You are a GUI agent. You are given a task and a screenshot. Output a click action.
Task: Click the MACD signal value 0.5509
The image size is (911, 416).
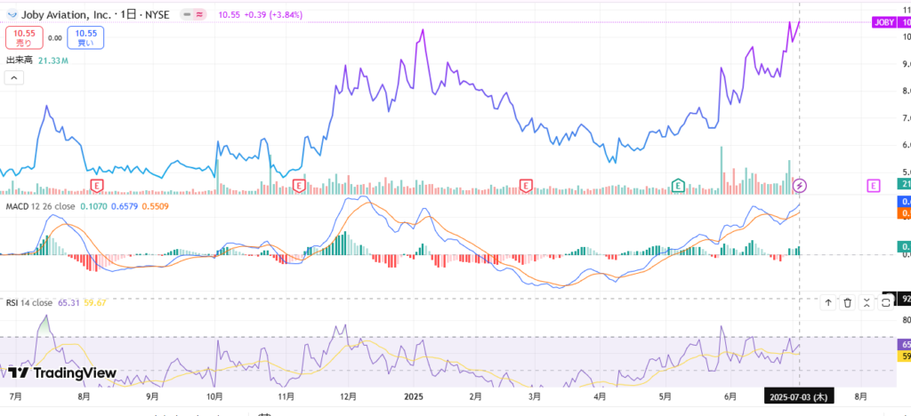pyautogui.click(x=155, y=206)
